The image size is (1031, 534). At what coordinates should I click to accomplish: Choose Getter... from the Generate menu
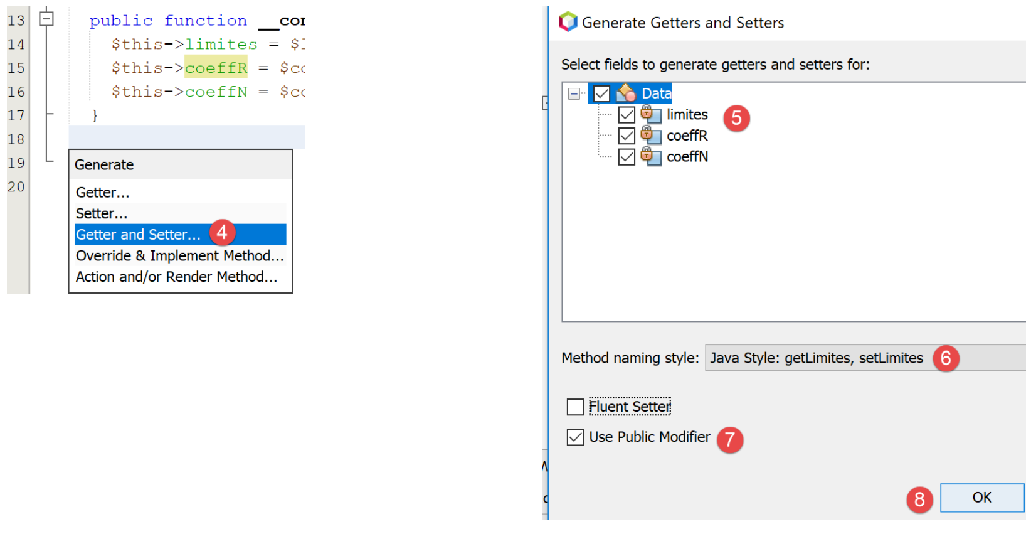(x=103, y=193)
